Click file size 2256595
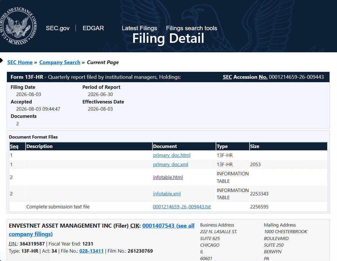This screenshot has height=261, width=337. pos(259,207)
